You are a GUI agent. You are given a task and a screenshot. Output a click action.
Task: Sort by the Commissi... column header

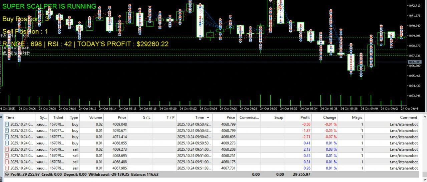click(249, 117)
